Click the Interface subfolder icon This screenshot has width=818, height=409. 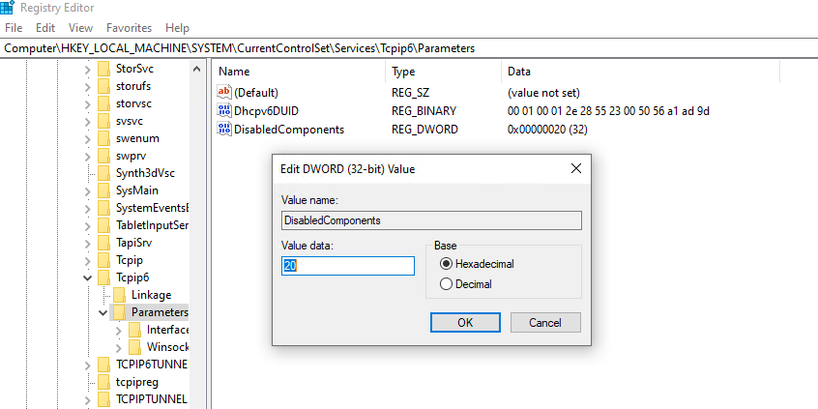coord(134,330)
